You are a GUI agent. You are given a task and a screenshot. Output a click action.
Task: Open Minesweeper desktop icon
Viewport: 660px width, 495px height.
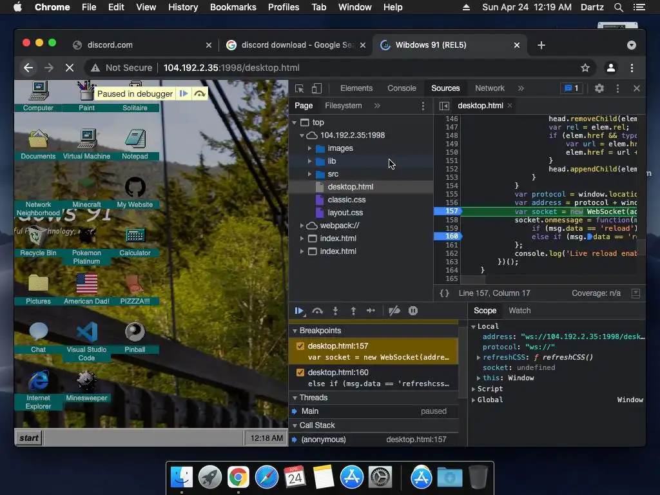tap(86, 385)
